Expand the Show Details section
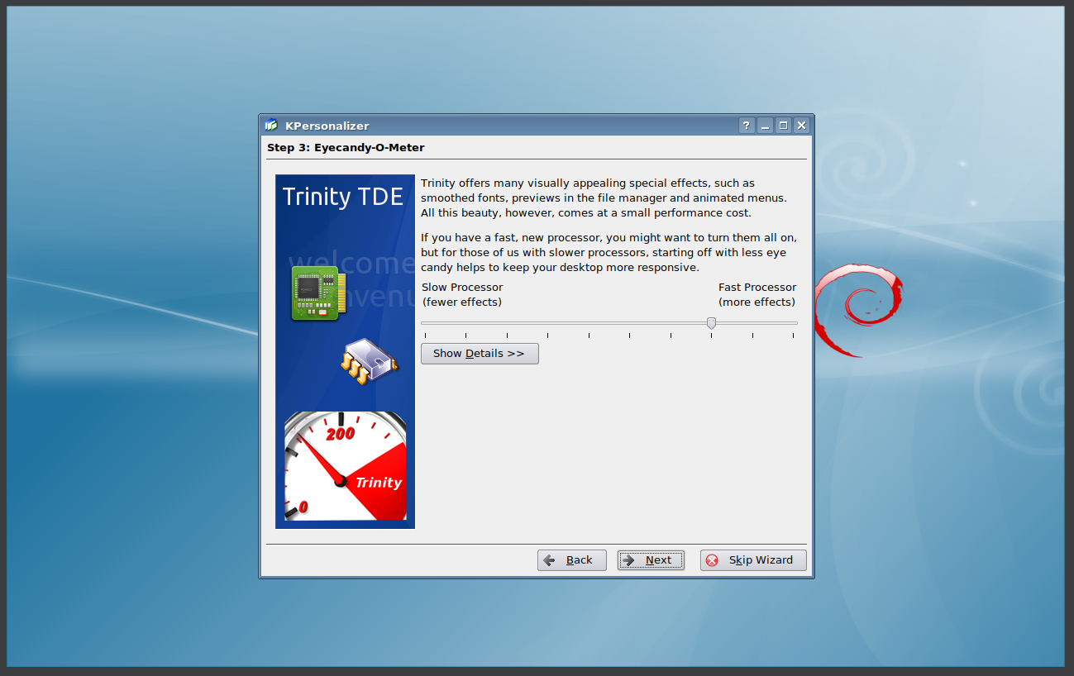 pos(480,354)
